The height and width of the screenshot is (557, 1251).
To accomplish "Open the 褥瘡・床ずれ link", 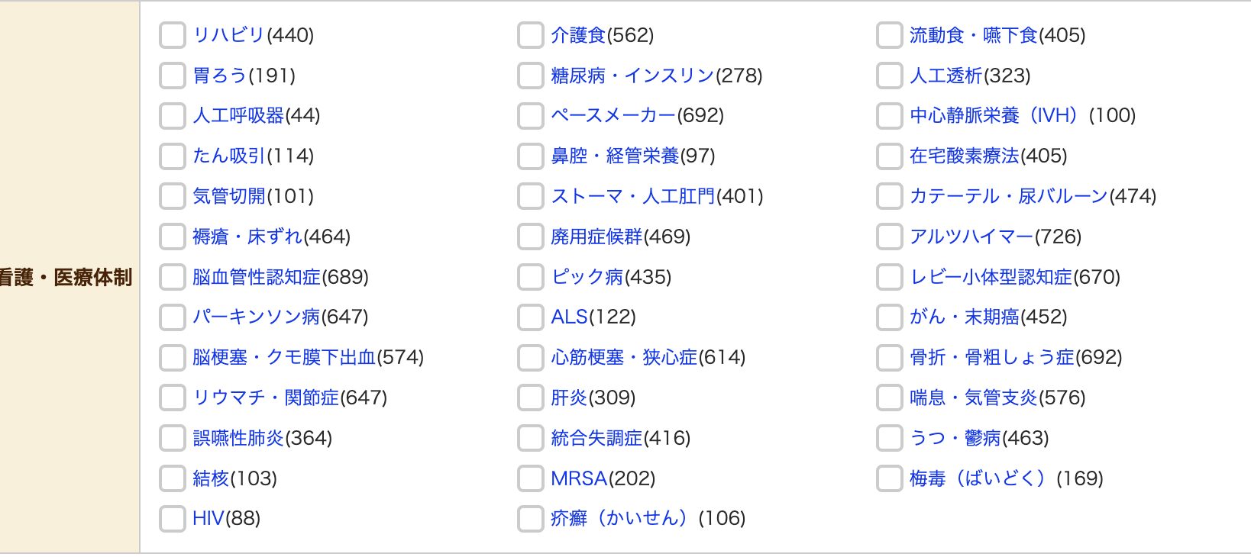I will (x=247, y=237).
